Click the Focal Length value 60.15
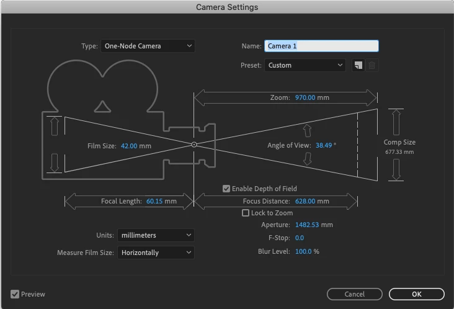The image size is (454, 309). click(x=154, y=201)
